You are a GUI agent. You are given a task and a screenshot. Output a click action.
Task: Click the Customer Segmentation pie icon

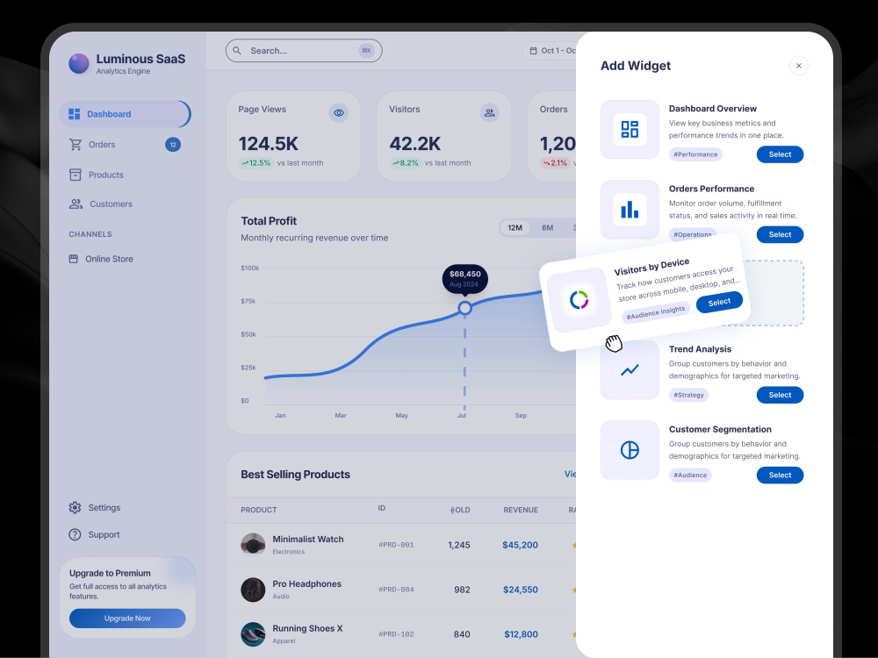pos(630,450)
